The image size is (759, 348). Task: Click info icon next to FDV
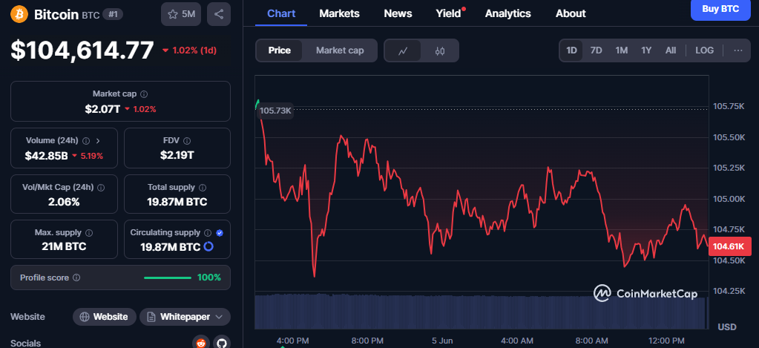pyautogui.click(x=187, y=141)
